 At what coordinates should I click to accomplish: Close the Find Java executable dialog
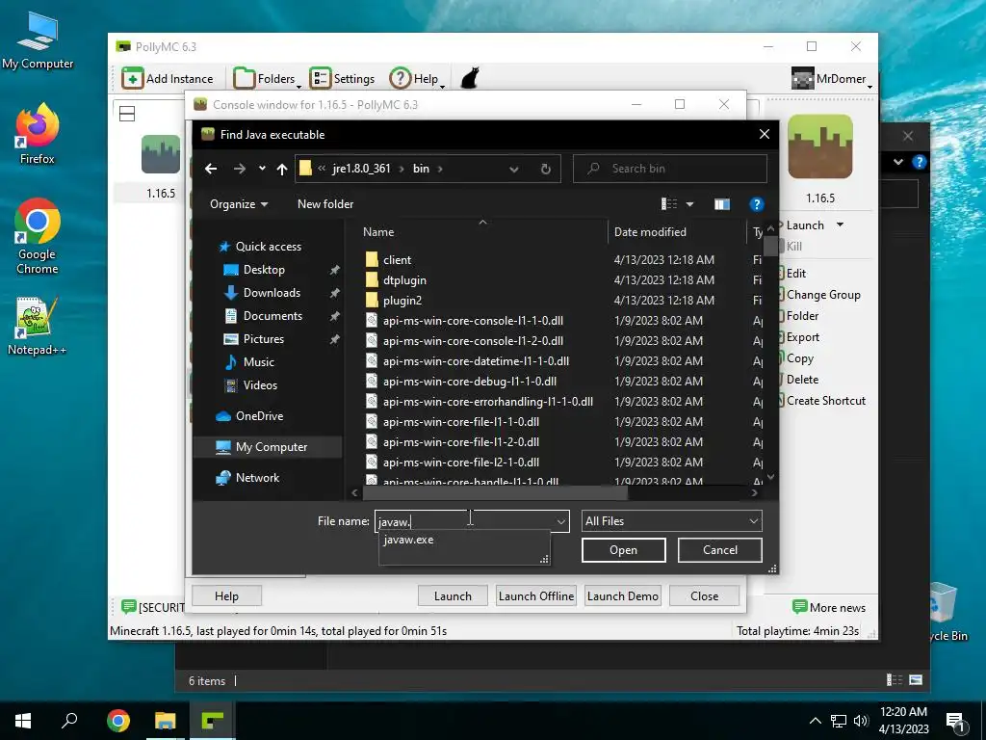tap(764, 134)
